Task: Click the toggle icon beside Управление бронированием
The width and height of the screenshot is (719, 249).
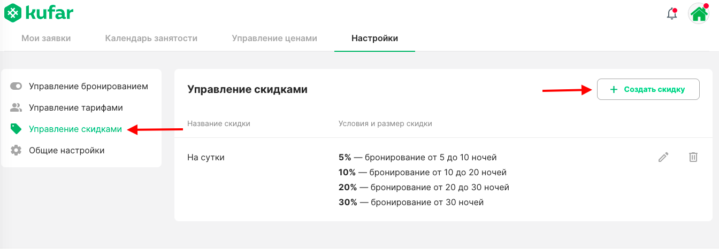Action: pos(16,86)
